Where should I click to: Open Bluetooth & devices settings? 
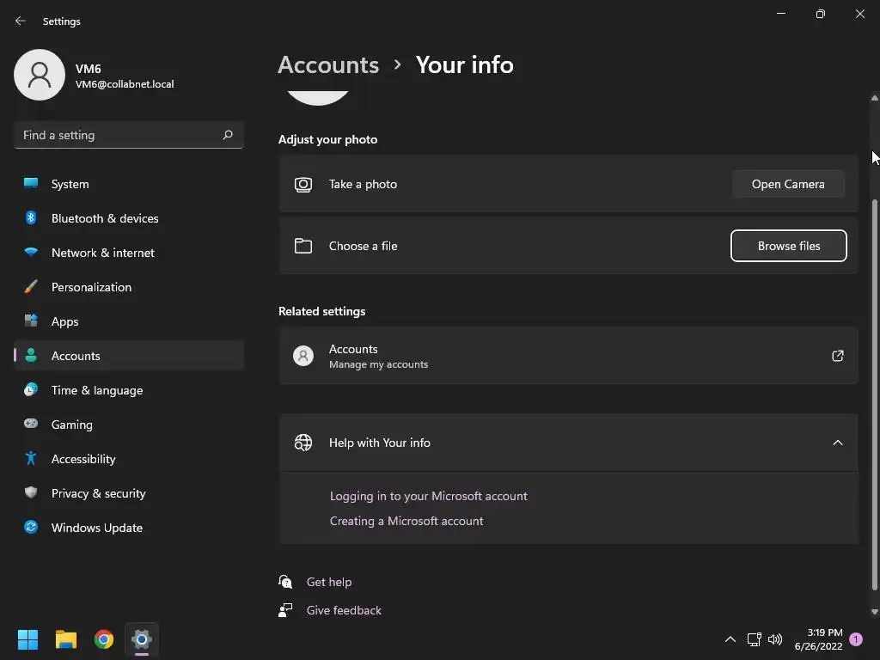pos(105,218)
